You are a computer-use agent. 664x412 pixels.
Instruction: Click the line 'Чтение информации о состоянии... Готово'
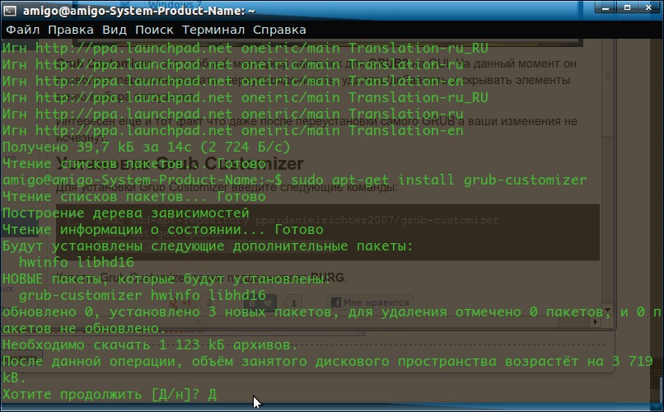click(162, 230)
